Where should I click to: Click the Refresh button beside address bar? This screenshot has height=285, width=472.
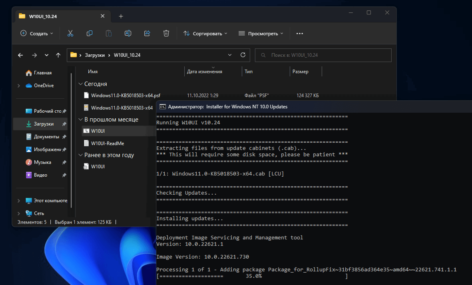pyautogui.click(x=243, y=55)
